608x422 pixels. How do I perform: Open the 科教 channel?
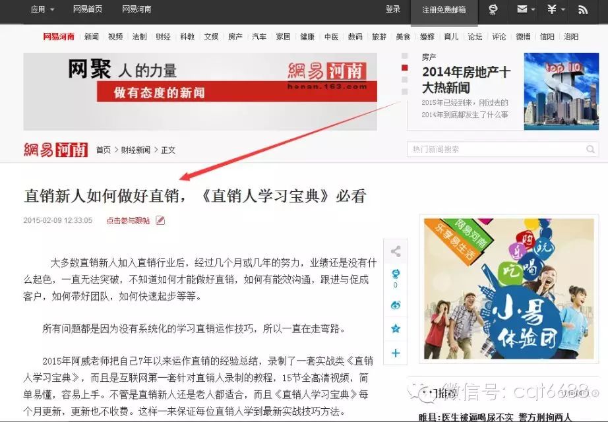tap(187, 37)
